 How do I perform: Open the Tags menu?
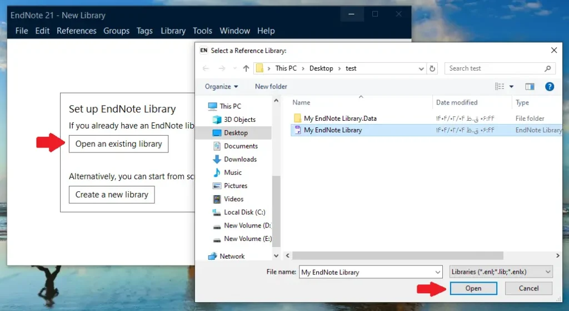(144, 31)
